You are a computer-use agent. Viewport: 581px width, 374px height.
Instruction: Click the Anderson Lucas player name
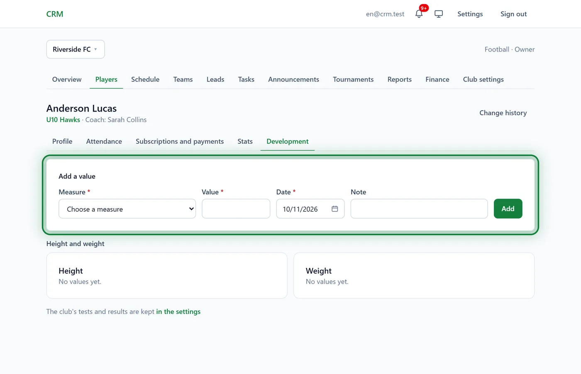pos(82,108)
